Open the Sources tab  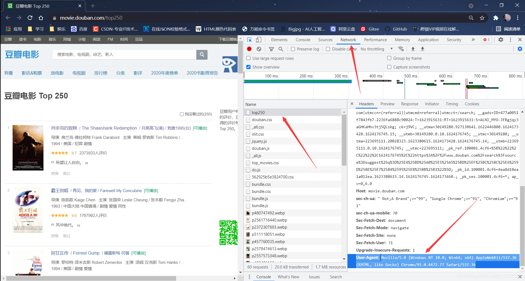pyautogui.click(x=325, y=40)
